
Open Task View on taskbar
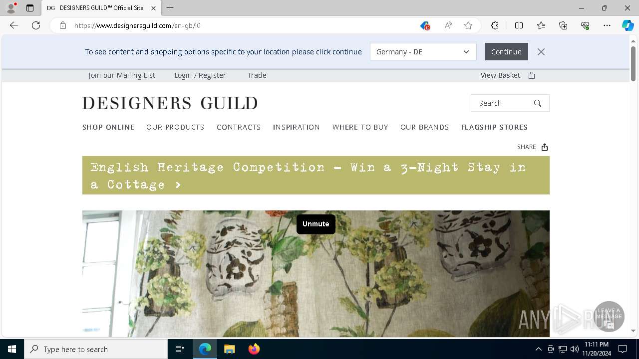point(180,349)
